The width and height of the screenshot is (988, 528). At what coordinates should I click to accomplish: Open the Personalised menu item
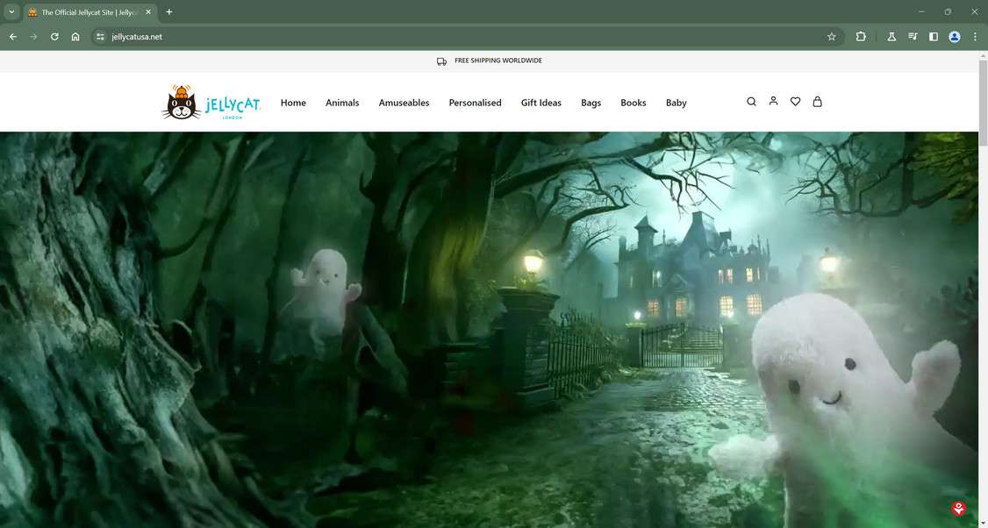click(x=475, y=103)
